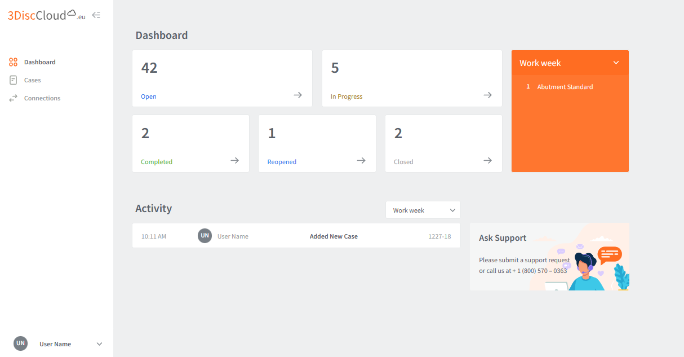Viewport: 684px width, 357px height.
Task: Click the Dashboard grid icon in the sidebar
Action: 14,62
